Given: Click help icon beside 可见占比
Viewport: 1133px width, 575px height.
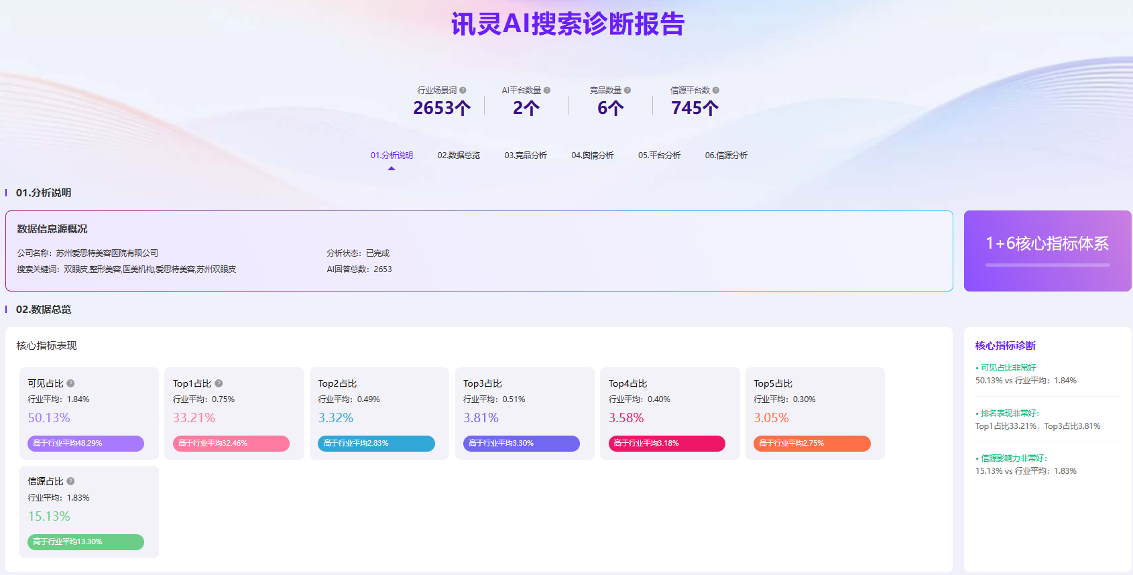Looking at the screenshot, I should coord(70,383).
